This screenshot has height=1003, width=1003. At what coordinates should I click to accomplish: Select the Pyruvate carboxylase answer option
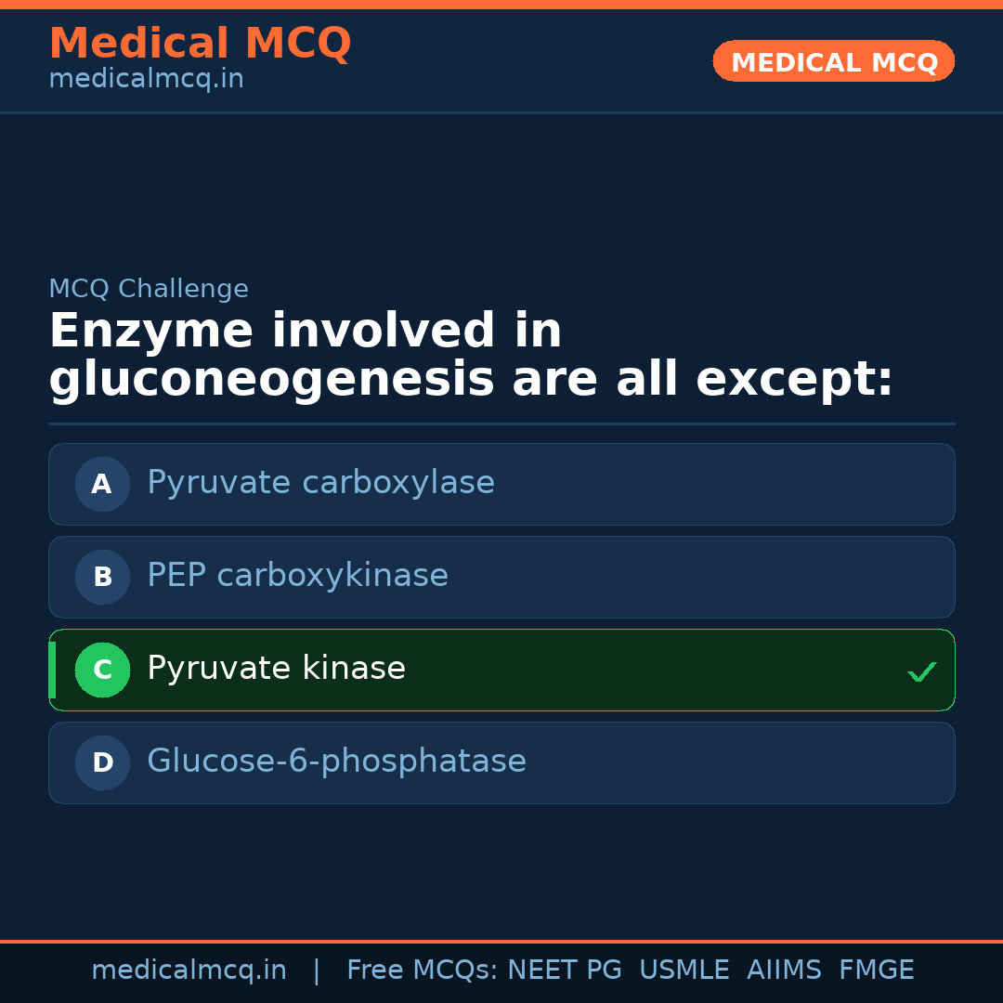(x=320, y=483)
